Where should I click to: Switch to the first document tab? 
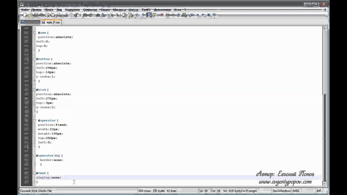(30, 22)
